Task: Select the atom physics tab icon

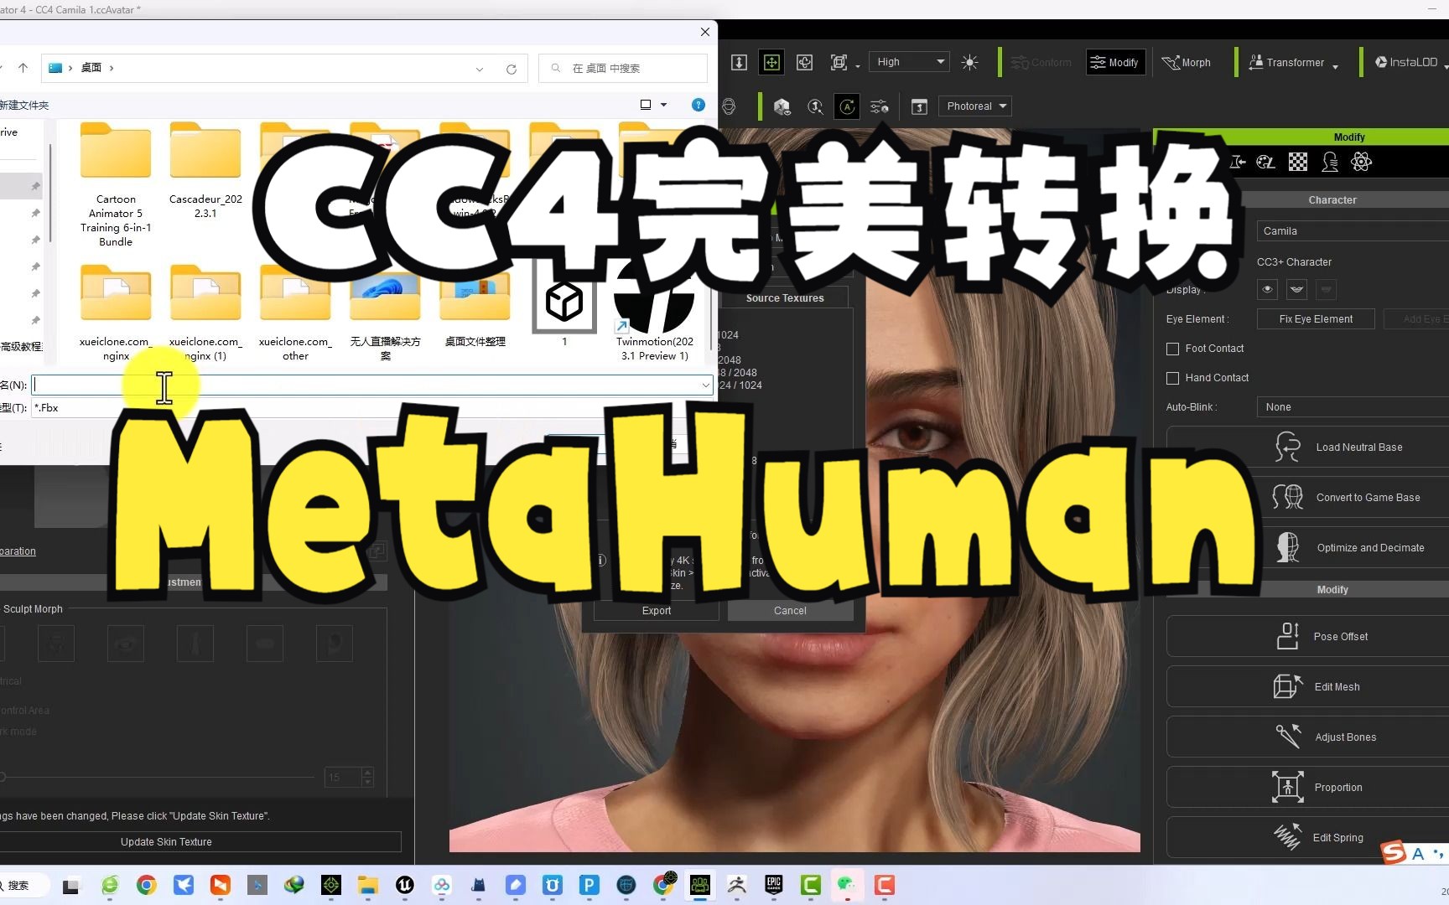Action: [1362, 163]
